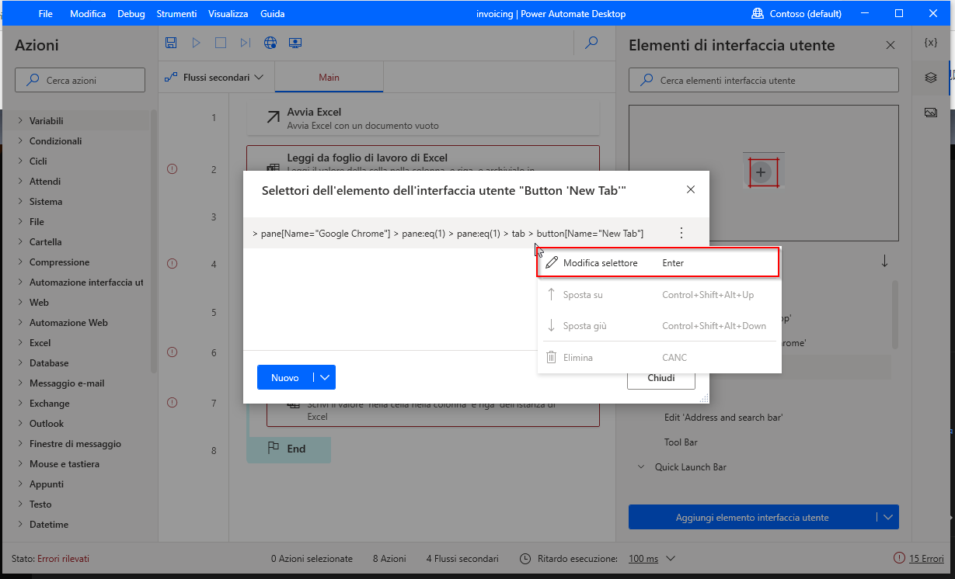The width and height of the screenshot is (955, 579).
Task: Run next action with the step icon
Action: (x=246, y=43)
